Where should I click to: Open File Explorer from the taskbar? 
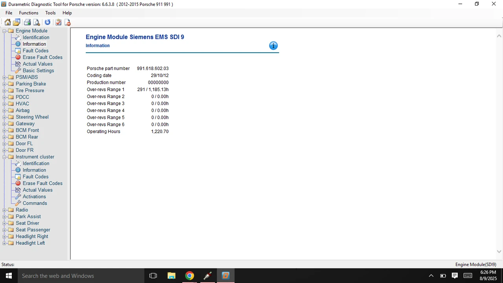(171, 276)
